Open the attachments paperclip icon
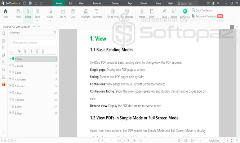Image resolution: width=240 pixels, height=143 pixels. (4, 55)
